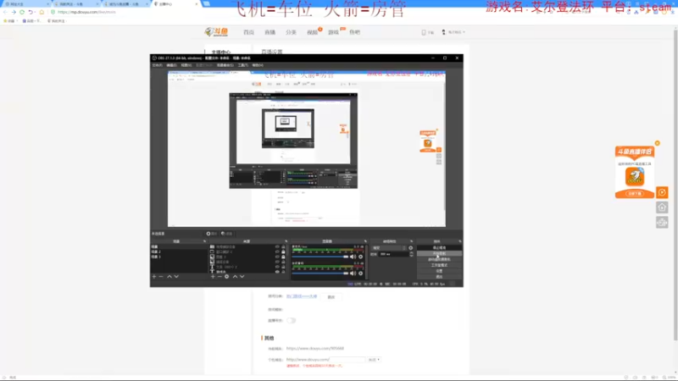Open OBS 文件(F) menu
Screen dimensions: 678x381
(157, 65)
